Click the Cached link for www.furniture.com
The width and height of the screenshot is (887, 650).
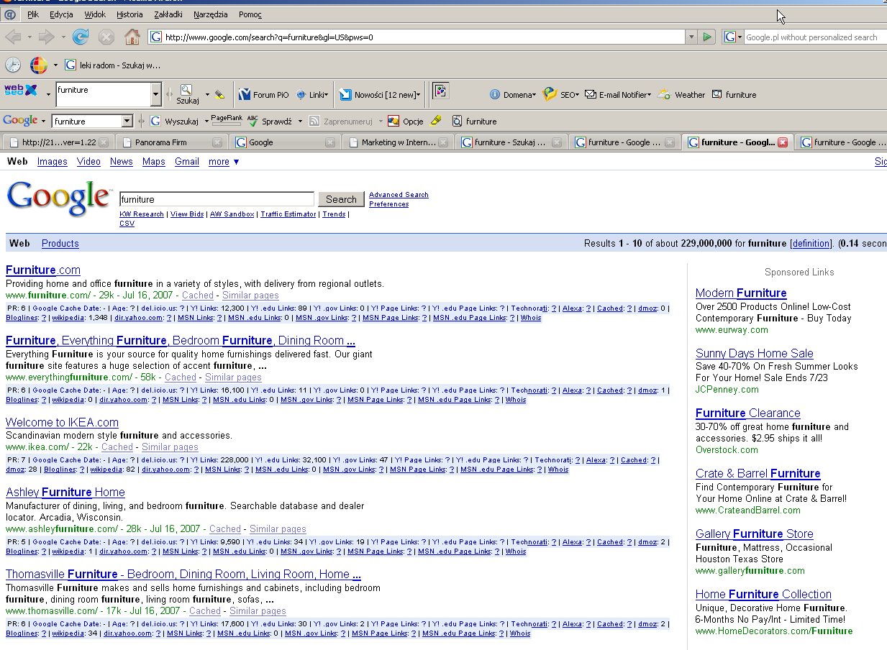coord(198,295)
